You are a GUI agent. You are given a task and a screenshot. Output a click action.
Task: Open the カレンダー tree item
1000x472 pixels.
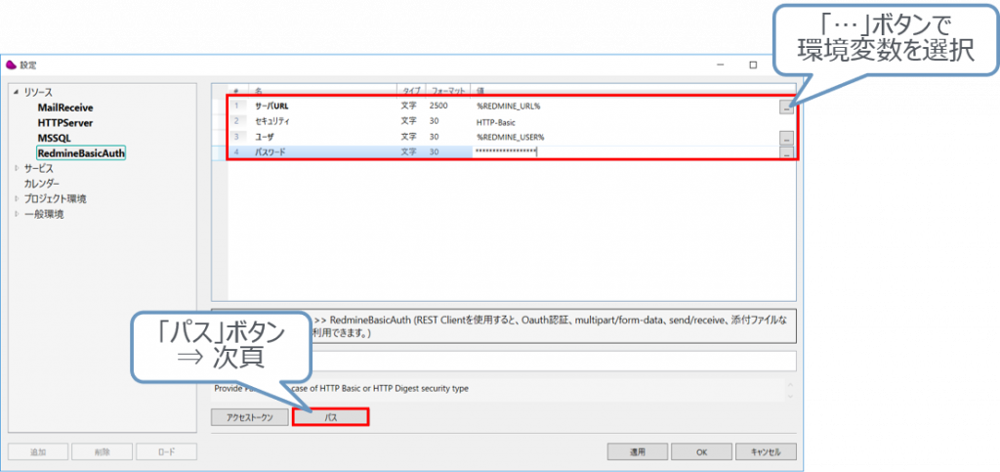pos(42,184)
